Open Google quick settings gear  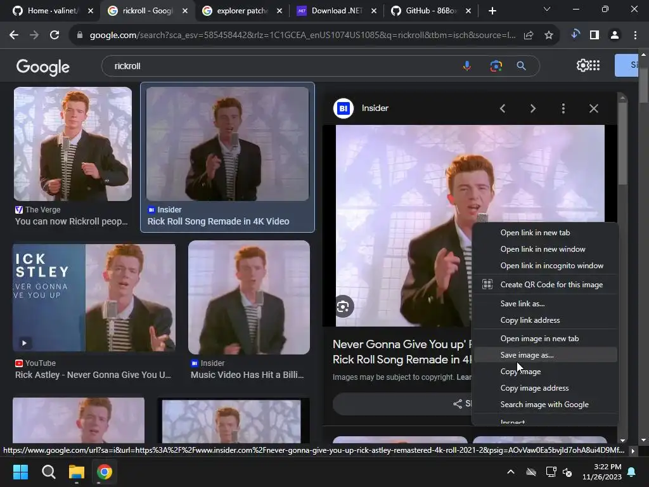[582, 65]
